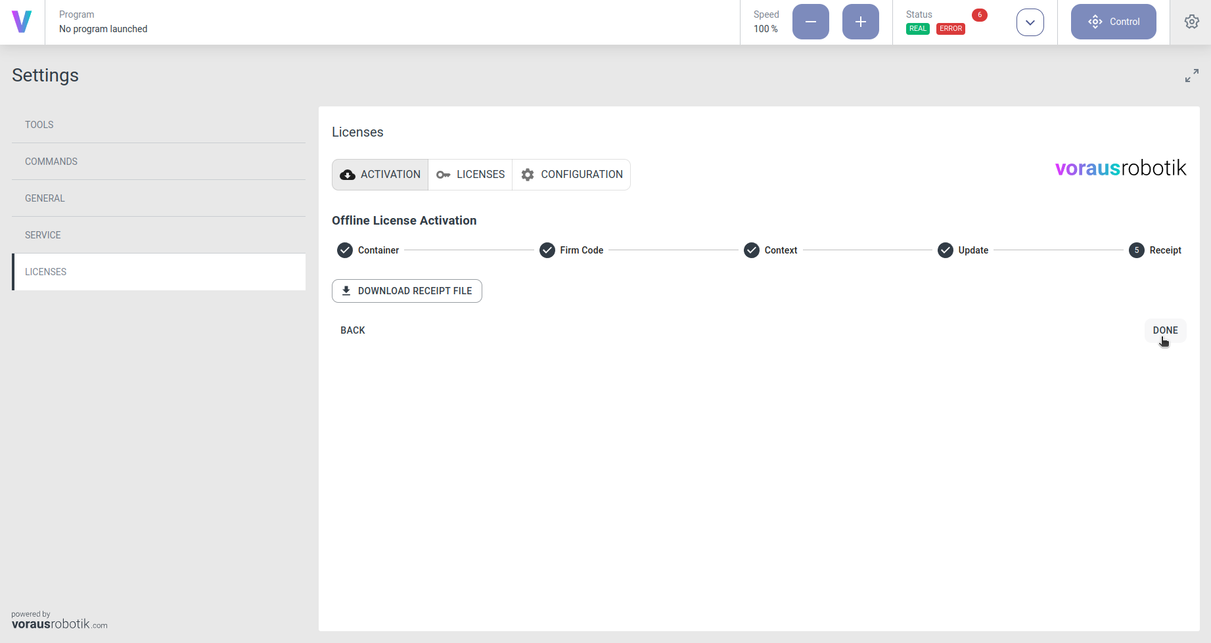Click the Update step in the stepper
This screenshot has width=1211, height=643.
click(963, 250)
